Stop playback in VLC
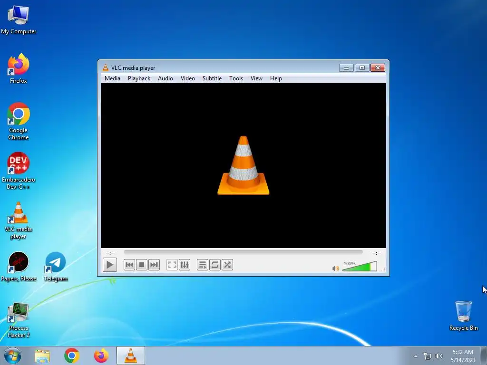The width and height of the screenshot is (487, 365). click(142, 265)
